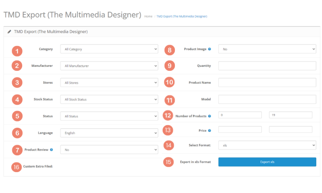Open the All Category dropdown

pyautogui.click(x=109, y=49)
